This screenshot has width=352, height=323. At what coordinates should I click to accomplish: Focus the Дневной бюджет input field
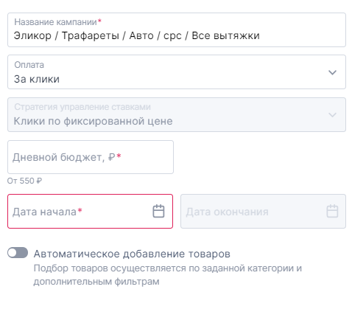(x=91, y=157)
